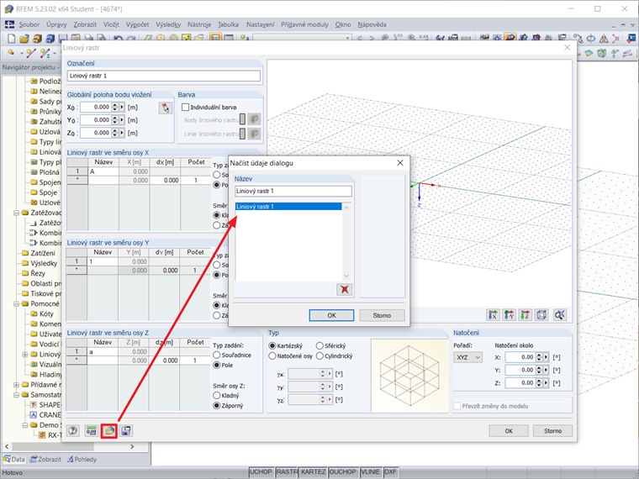Collapse the Demo tree node
The width and height of the screenshot is (639, 479).
[x=25, y=425]
